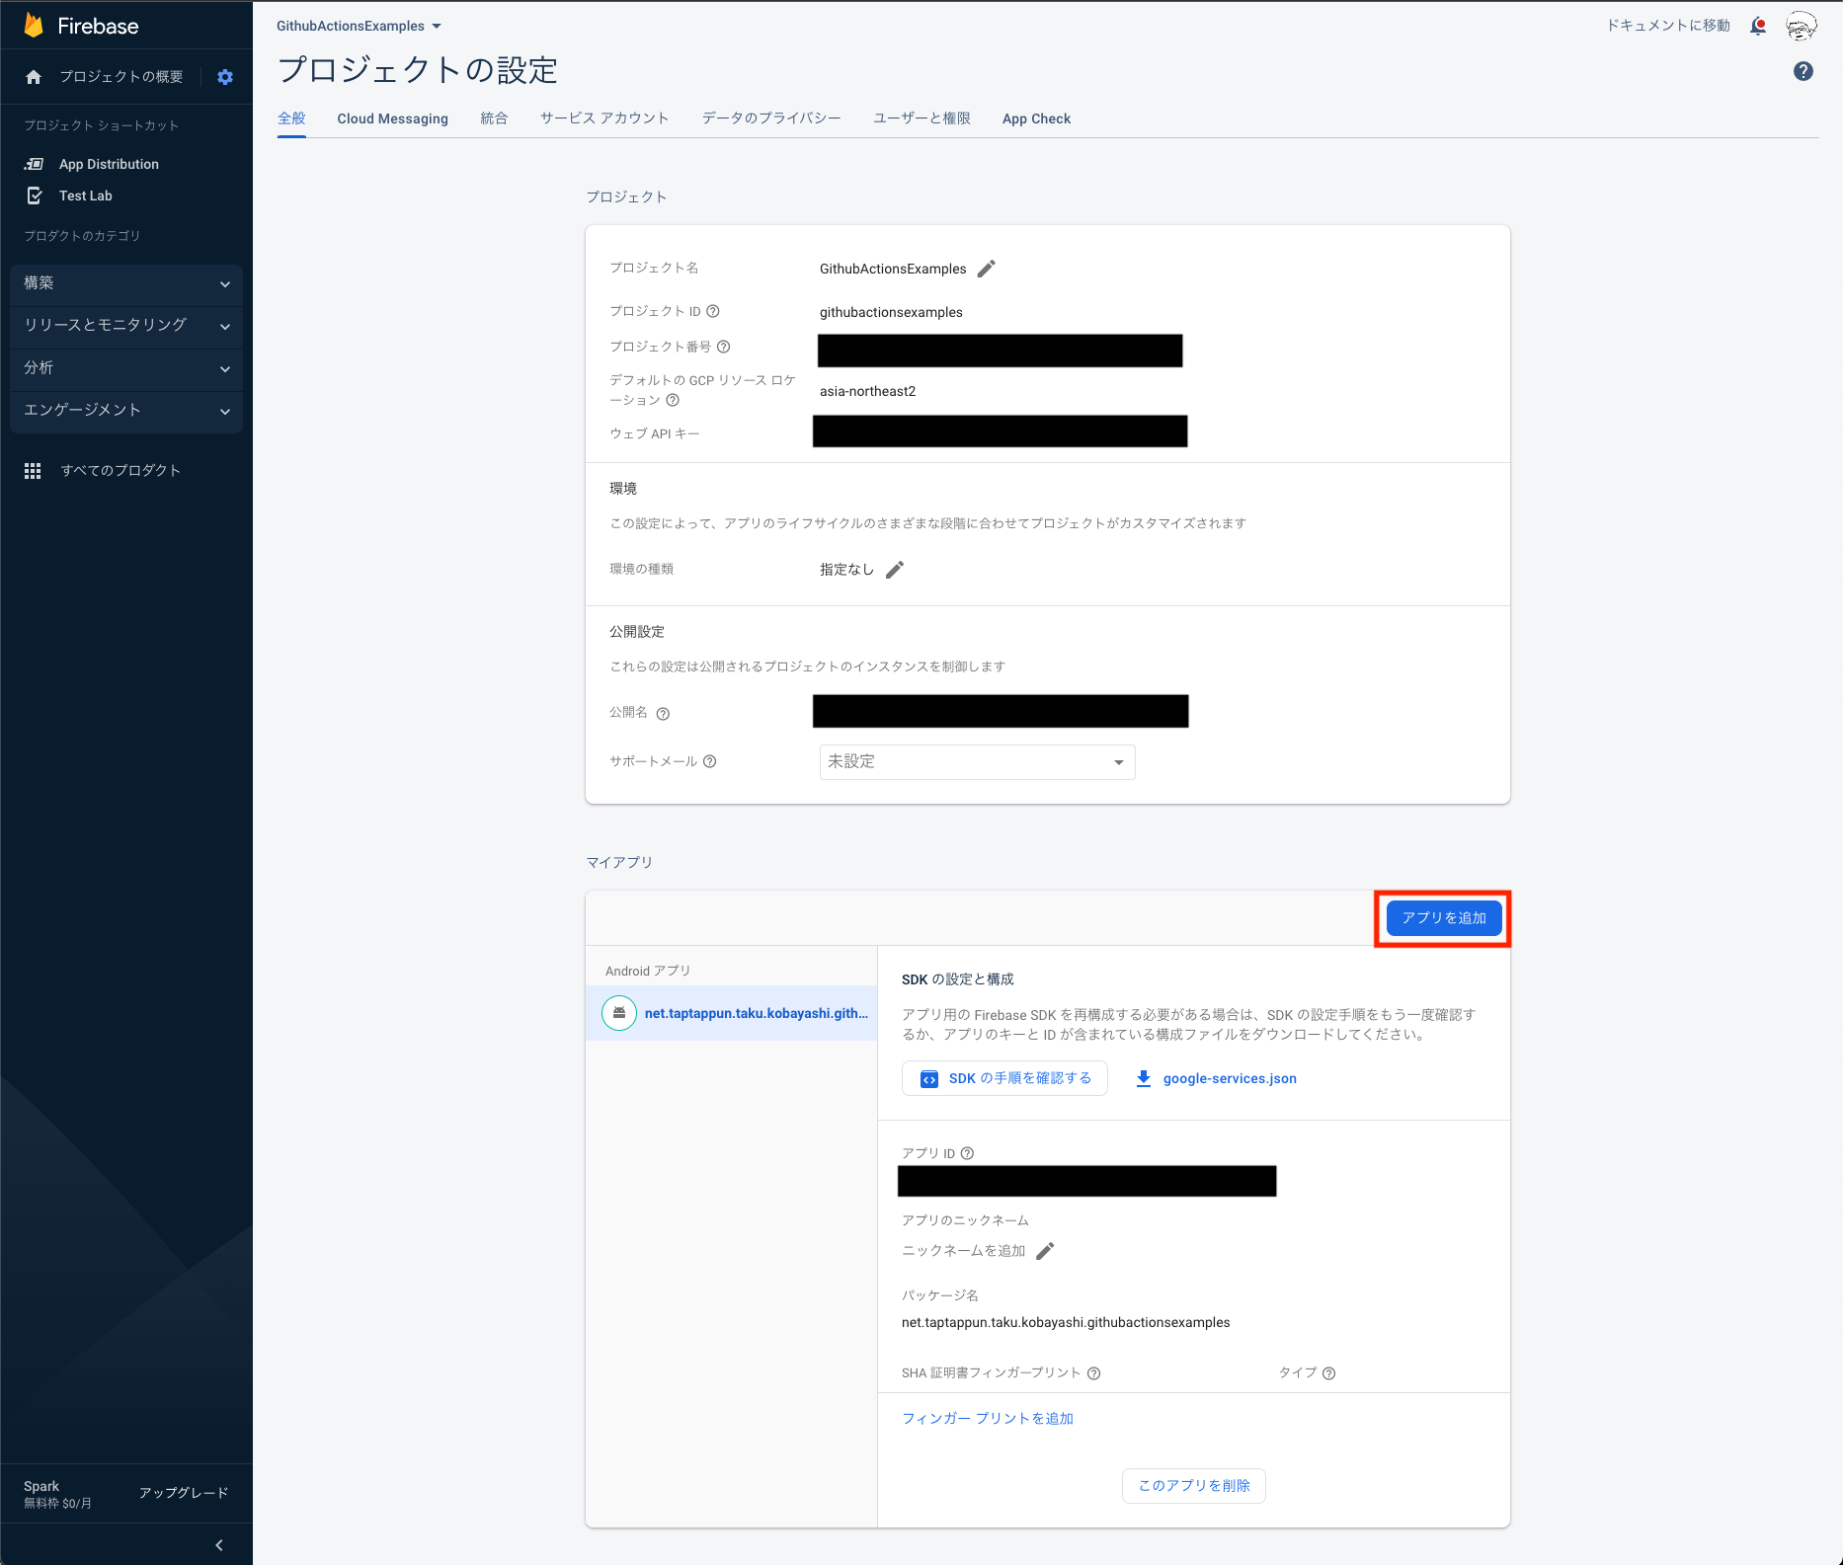Open the profile avatar menu
The width and height of the screenshot is (1843, 1565).
tap(1802, 26)
